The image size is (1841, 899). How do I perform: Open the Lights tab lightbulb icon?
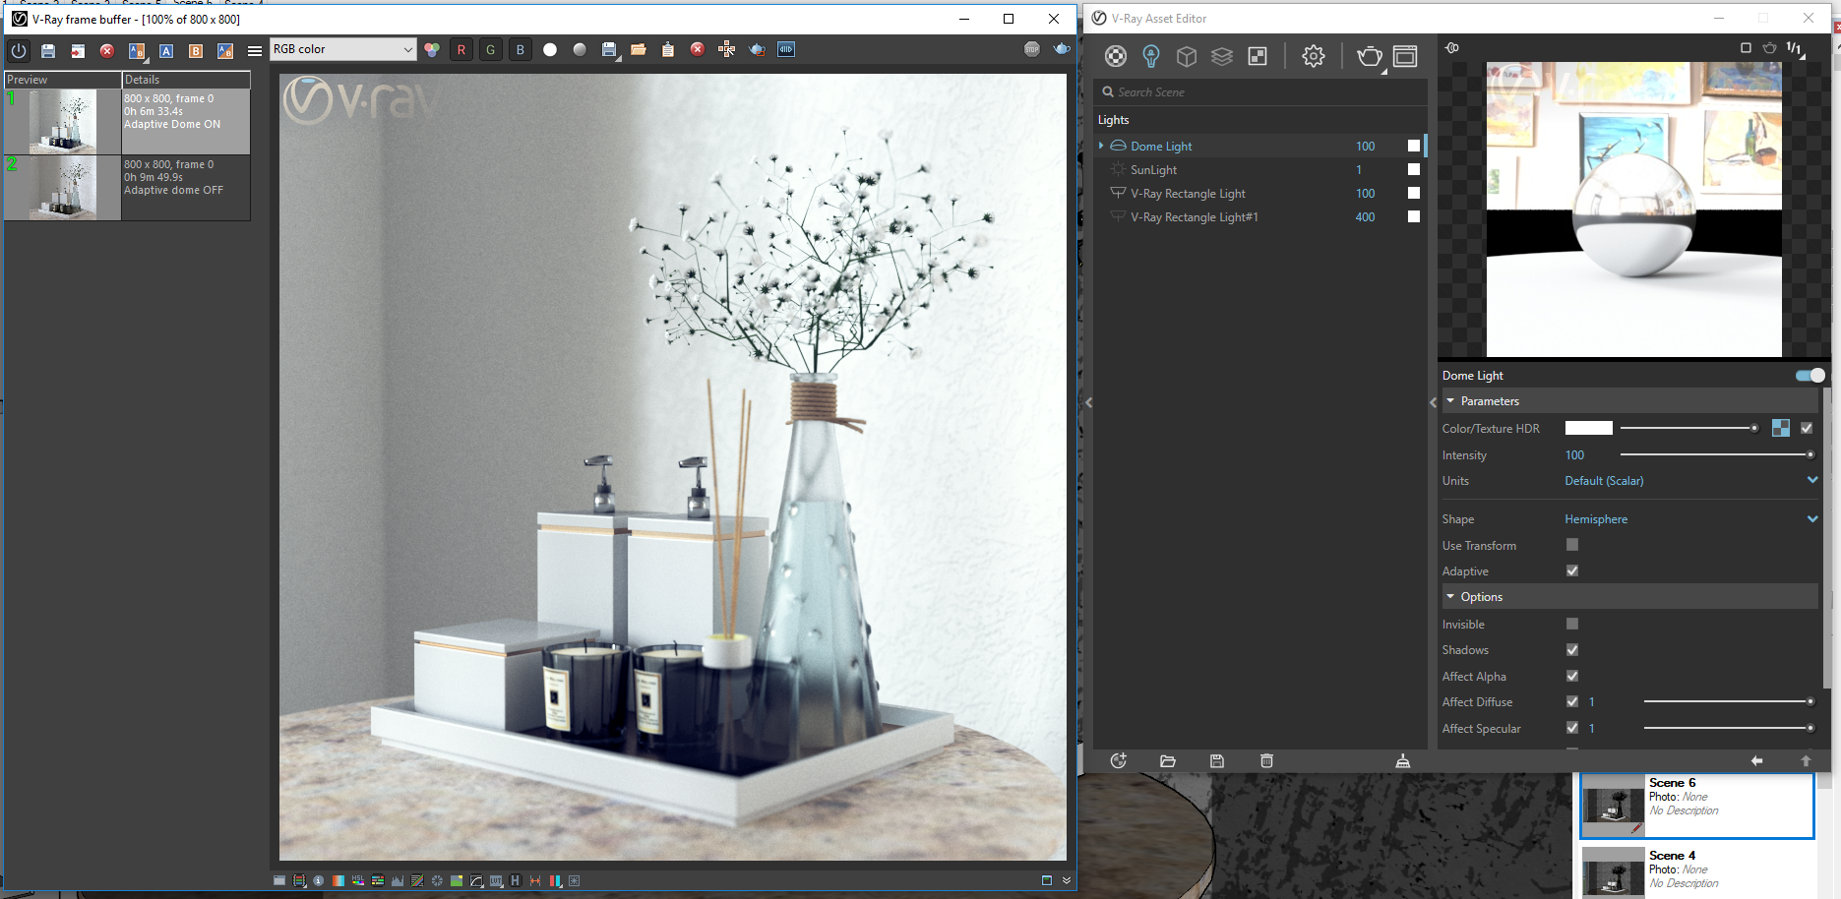coord(1151,56)
